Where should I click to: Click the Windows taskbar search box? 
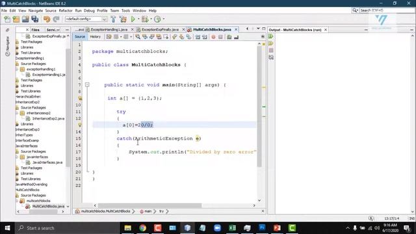point(68,228)
